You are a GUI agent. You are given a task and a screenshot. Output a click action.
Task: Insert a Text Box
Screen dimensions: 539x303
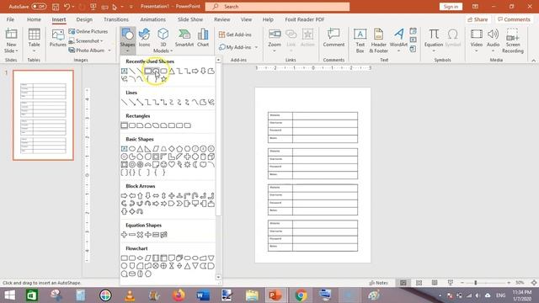coord(360,40)
